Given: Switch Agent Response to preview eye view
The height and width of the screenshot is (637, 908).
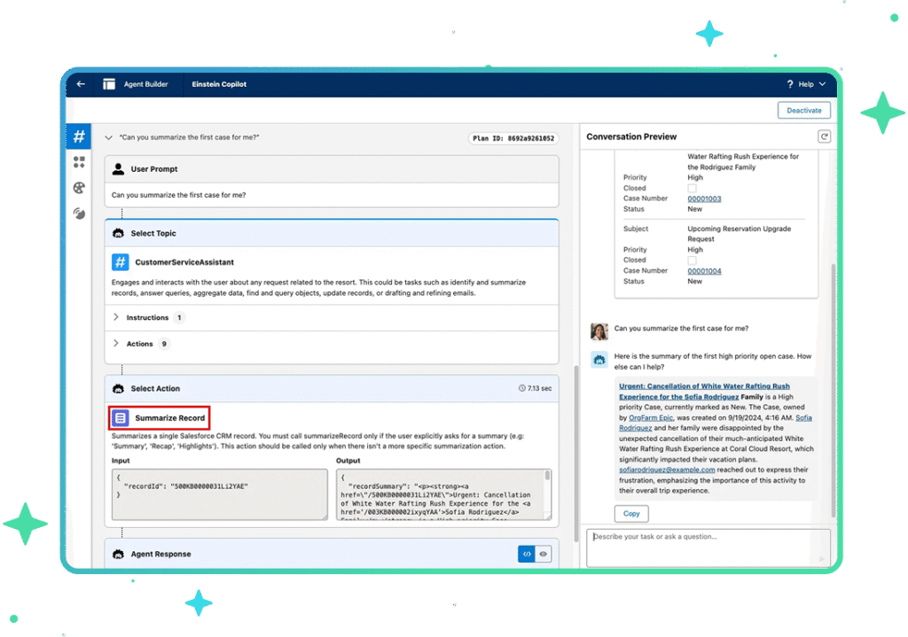Looking at the screenshot, I should [543, 554].
